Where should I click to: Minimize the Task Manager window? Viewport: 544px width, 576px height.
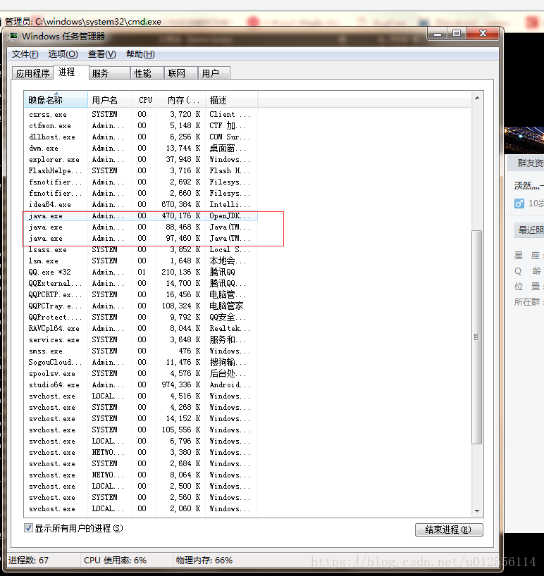(438, 34)
